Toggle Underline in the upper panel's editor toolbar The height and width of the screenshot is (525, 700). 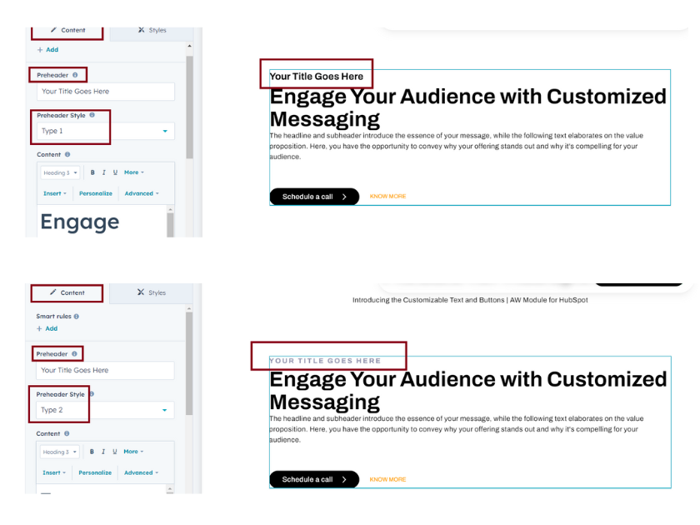tap(115, 172)
